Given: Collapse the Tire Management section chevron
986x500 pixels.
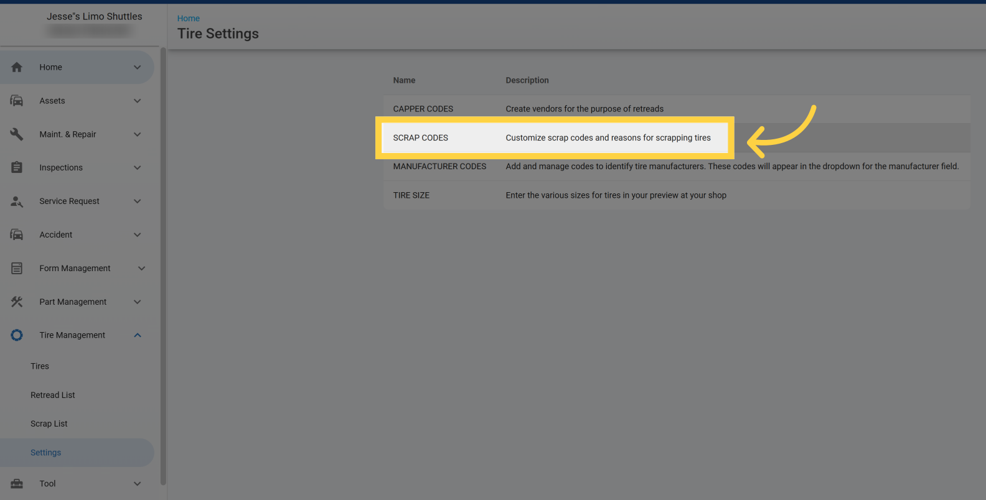Looking at the screenshot, I should (138, 335).
